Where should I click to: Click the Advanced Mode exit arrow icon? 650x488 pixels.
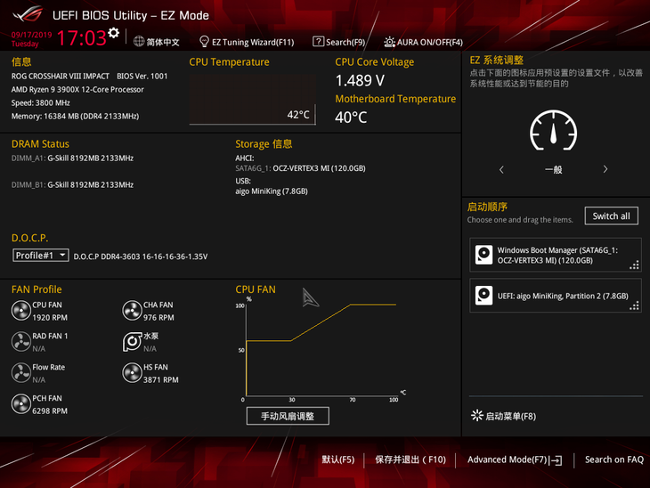[x=556, y=460]
